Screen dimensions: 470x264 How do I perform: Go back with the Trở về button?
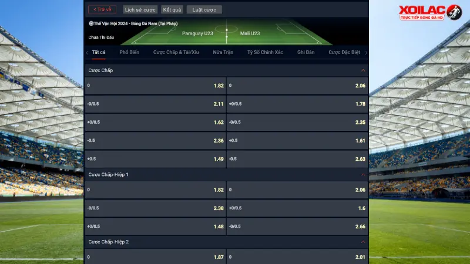(x=102, y=9)
